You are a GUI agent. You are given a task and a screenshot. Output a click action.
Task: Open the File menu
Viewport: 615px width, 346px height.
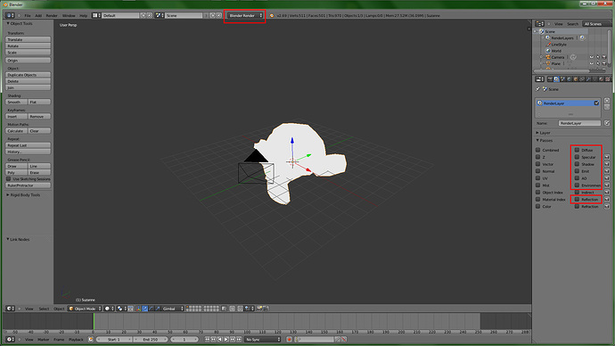(28, 16)
